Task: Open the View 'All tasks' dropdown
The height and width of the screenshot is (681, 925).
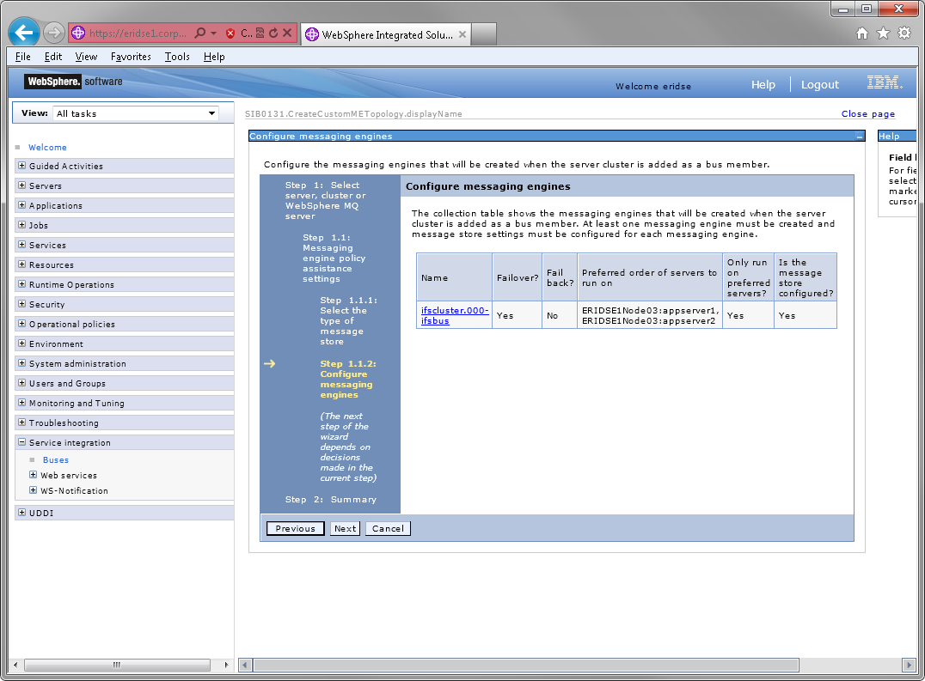Action: [136, 113]
